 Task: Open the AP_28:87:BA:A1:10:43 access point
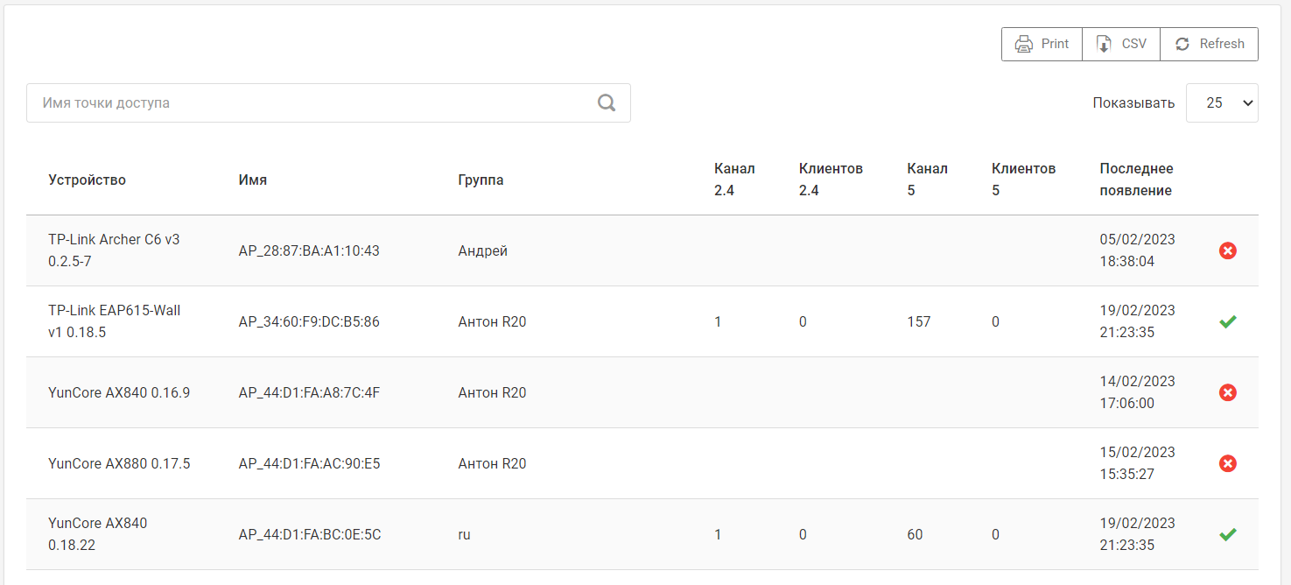tap(309, 250)
